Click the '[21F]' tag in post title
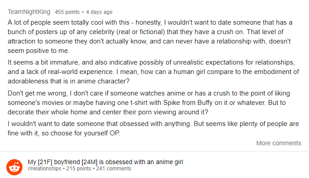The height and width of the screenshot is (178, 309). pyautogui.click(x=45, y=162)
